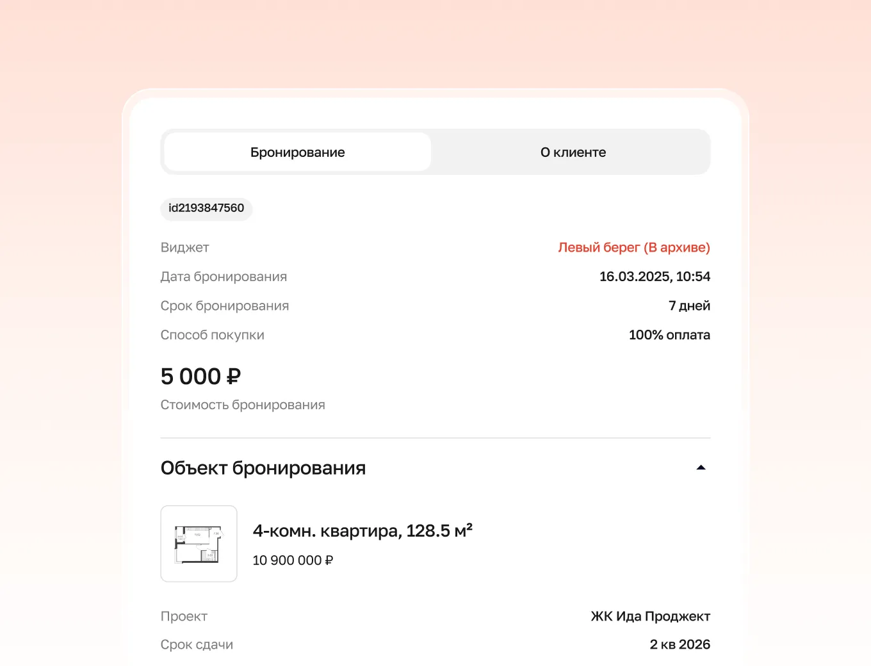The height and width of the screenshot is (666, 871).
Task: Click the booking date 16.03.2025, 10:54
Action: (x=655, y=277)
